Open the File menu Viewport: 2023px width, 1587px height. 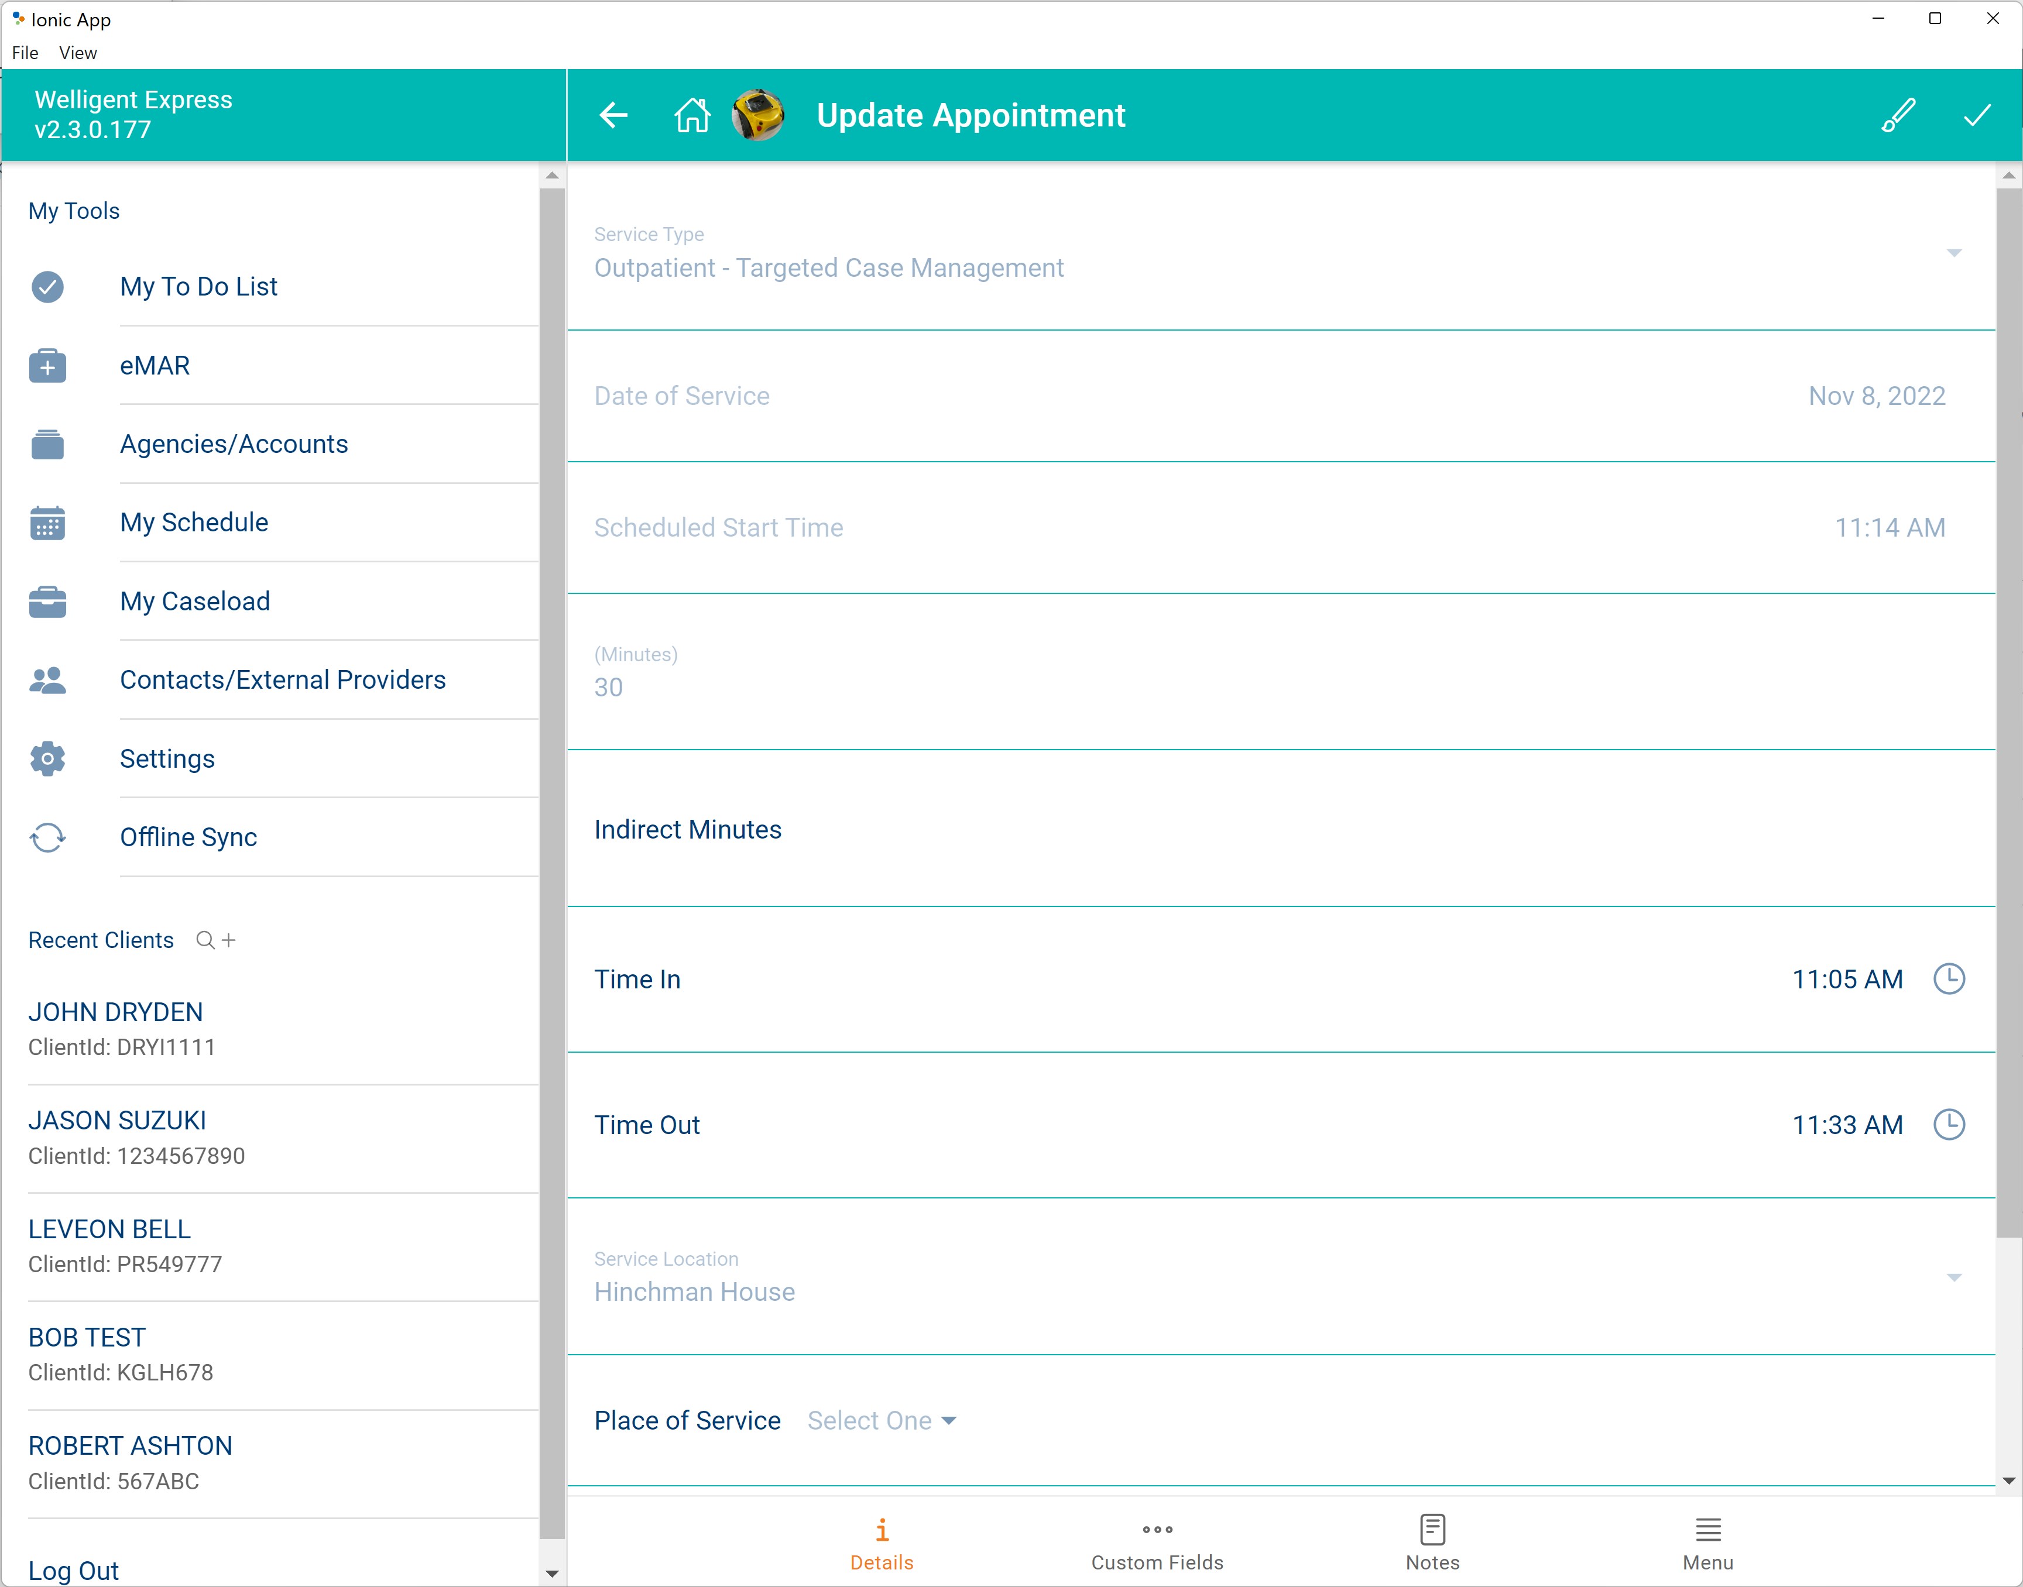click(24, 53)
